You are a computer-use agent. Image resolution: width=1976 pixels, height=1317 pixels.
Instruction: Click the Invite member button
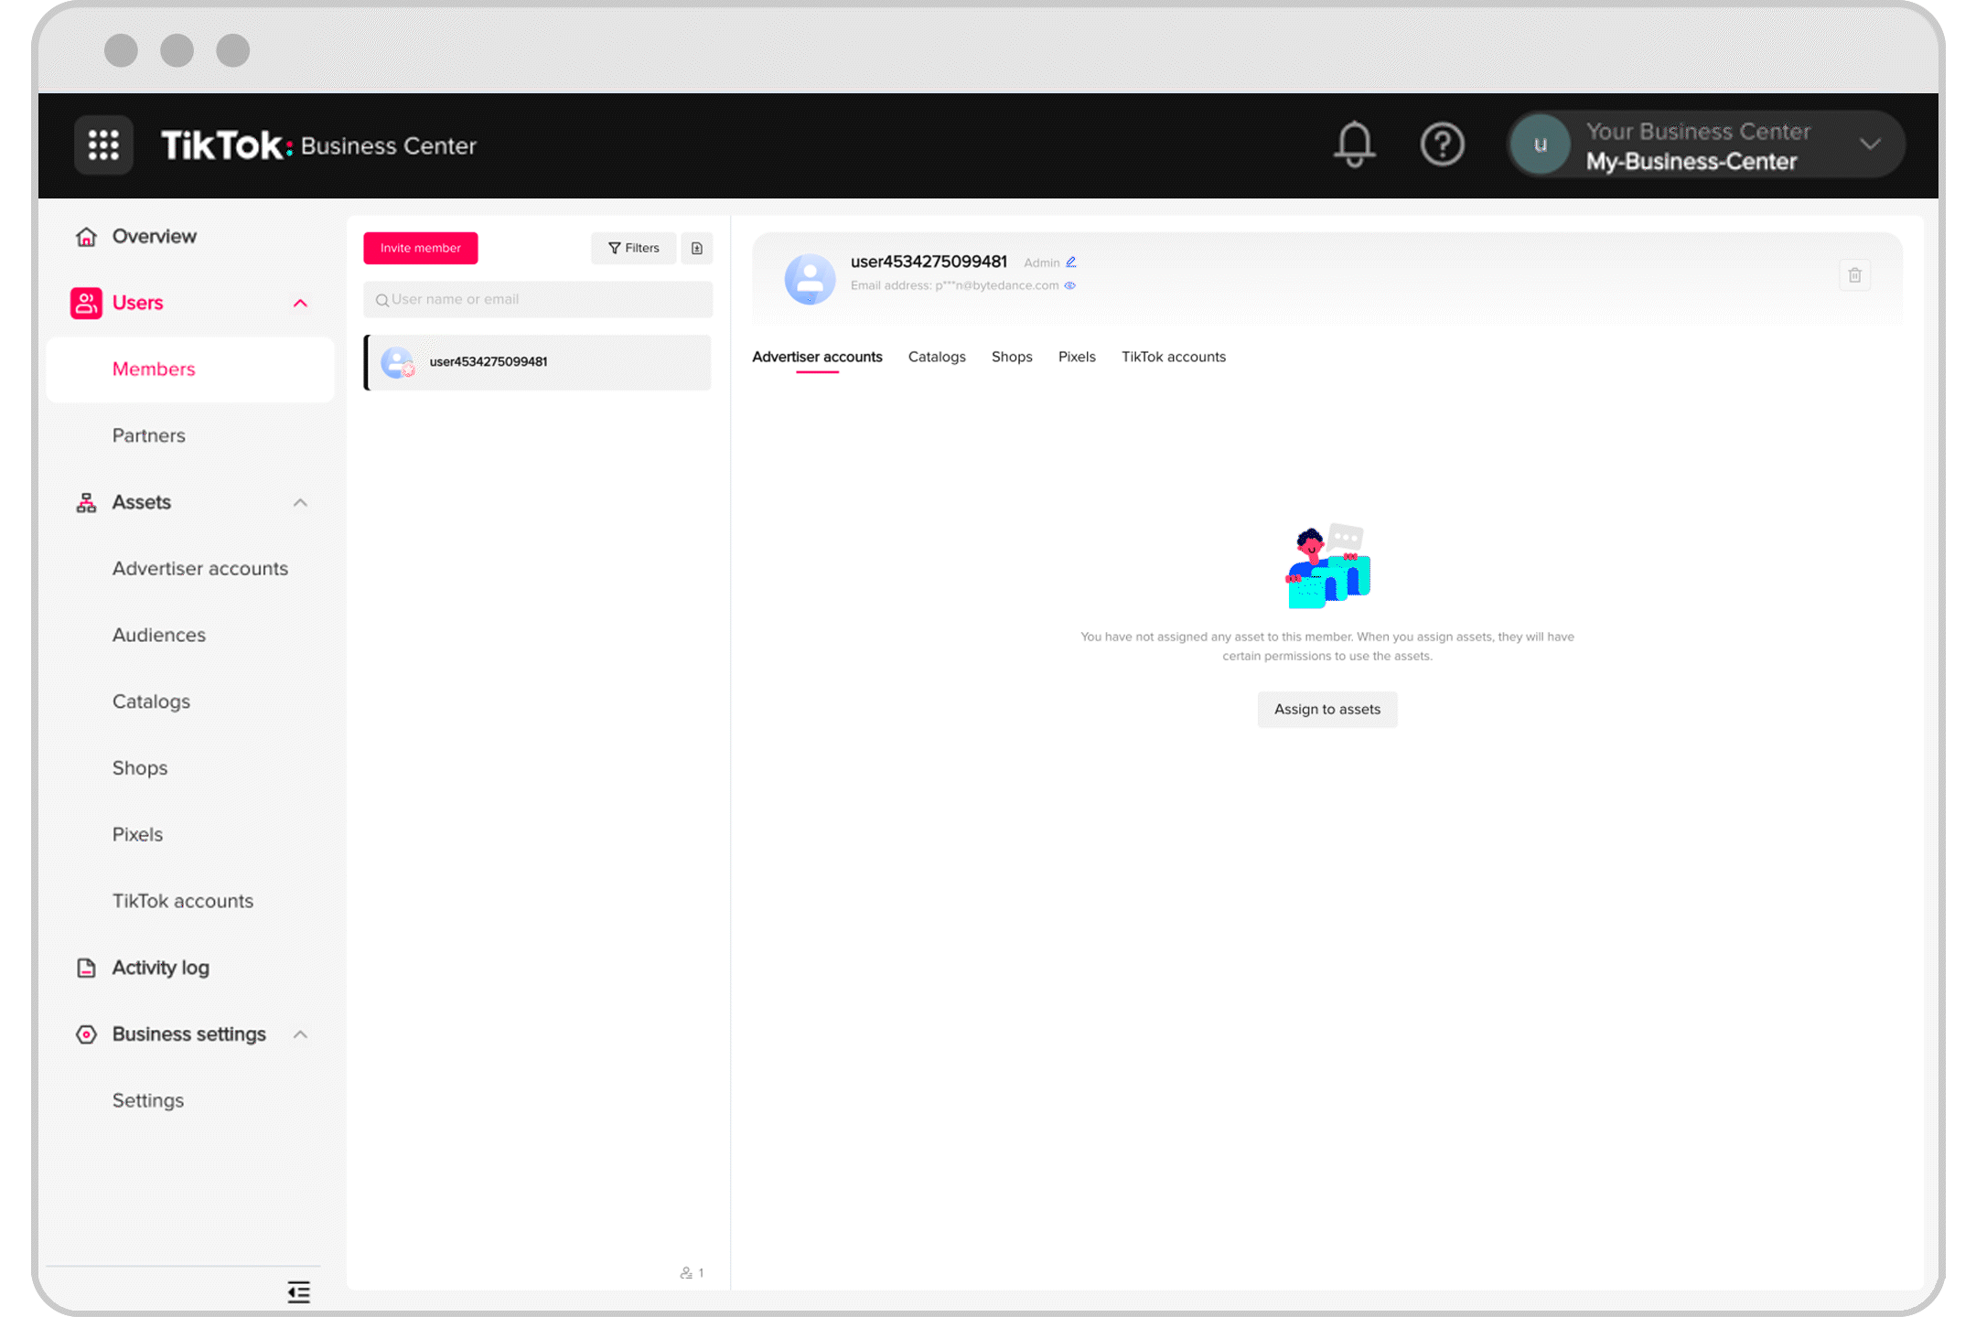pos(421,247)
